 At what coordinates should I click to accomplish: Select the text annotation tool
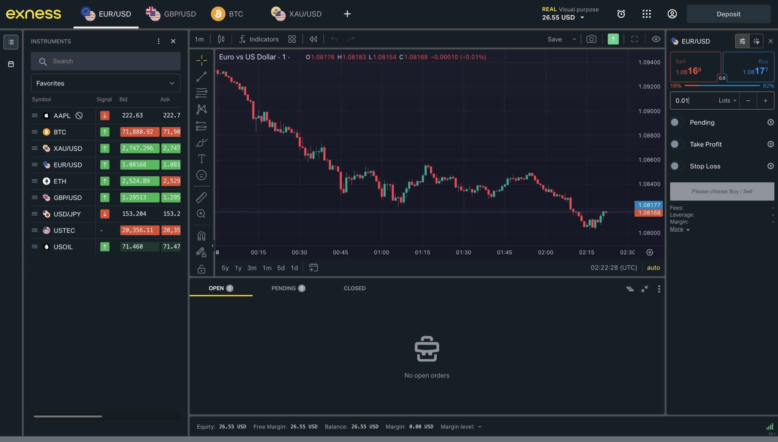(201, 159)
